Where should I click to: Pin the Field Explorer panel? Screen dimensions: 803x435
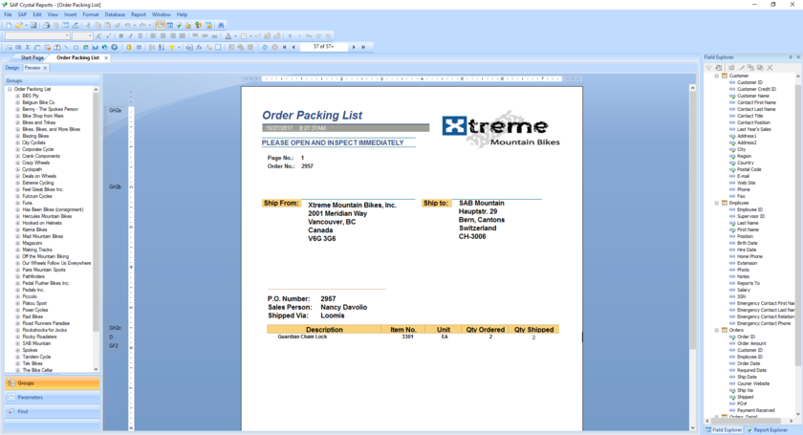pos(791,57)
